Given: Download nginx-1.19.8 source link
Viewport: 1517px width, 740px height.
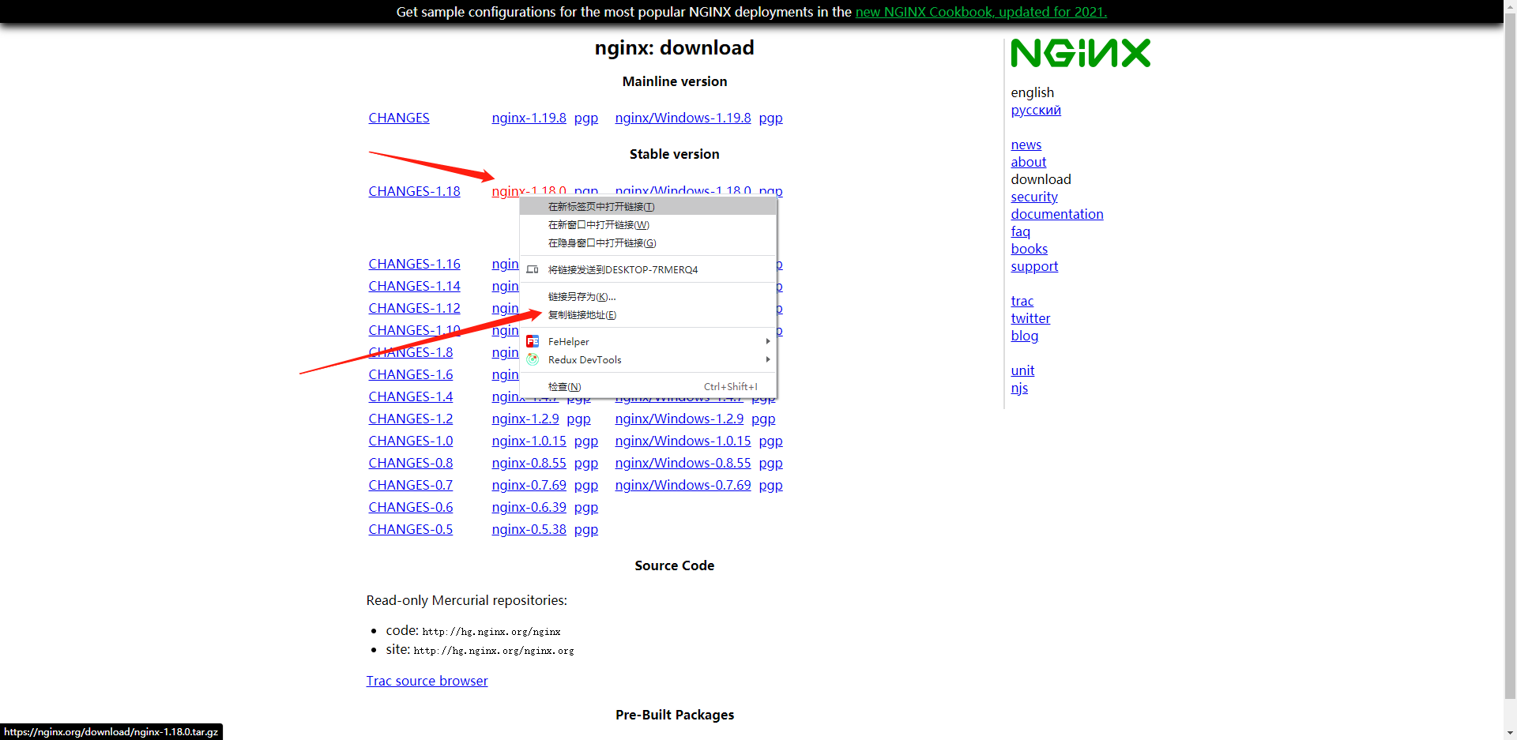Looking at the screenshot, I should [x=529, y=118].
